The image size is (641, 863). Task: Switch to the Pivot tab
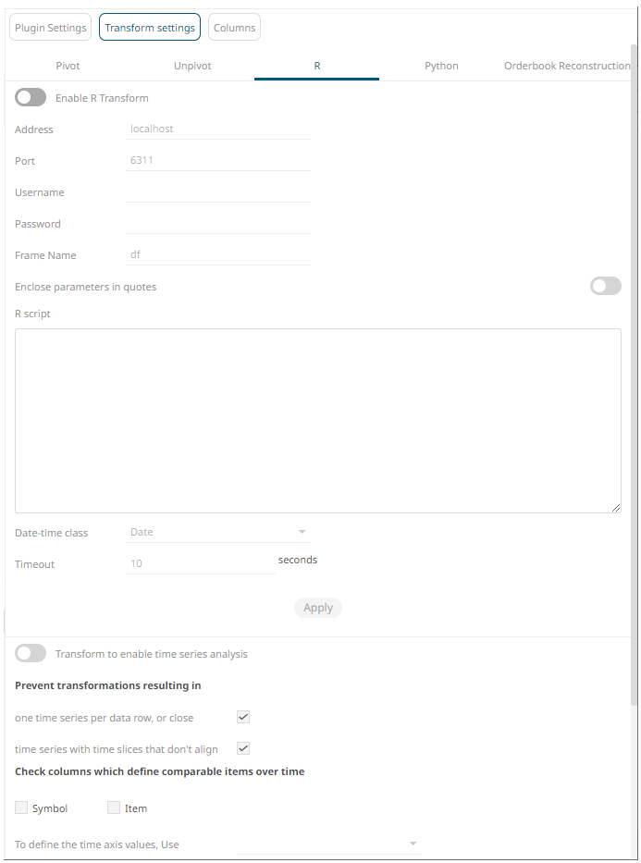[x=68, y=66]
